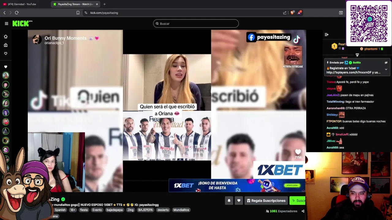This screenshot has height=220, width=392.
Task: Toggle stream notifications bell
Action: [x=229, y=201]
